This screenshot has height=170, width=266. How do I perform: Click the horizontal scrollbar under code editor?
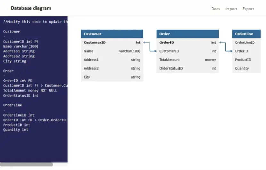[26, 165]
